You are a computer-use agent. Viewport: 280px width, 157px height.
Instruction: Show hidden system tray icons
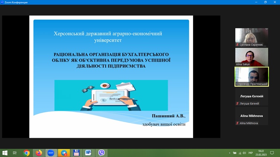coord(229,153)
